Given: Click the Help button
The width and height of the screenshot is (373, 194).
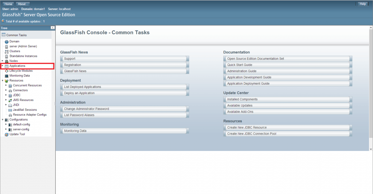Looking at the screenshot, I should [x=362, y=4].
